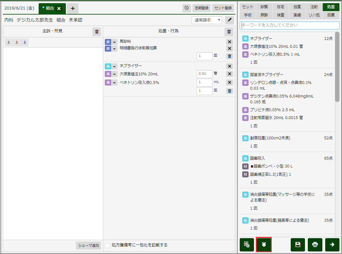Open dropdown arrow next to ベネトリン吸入液0.5%

[x=114, y=82]
